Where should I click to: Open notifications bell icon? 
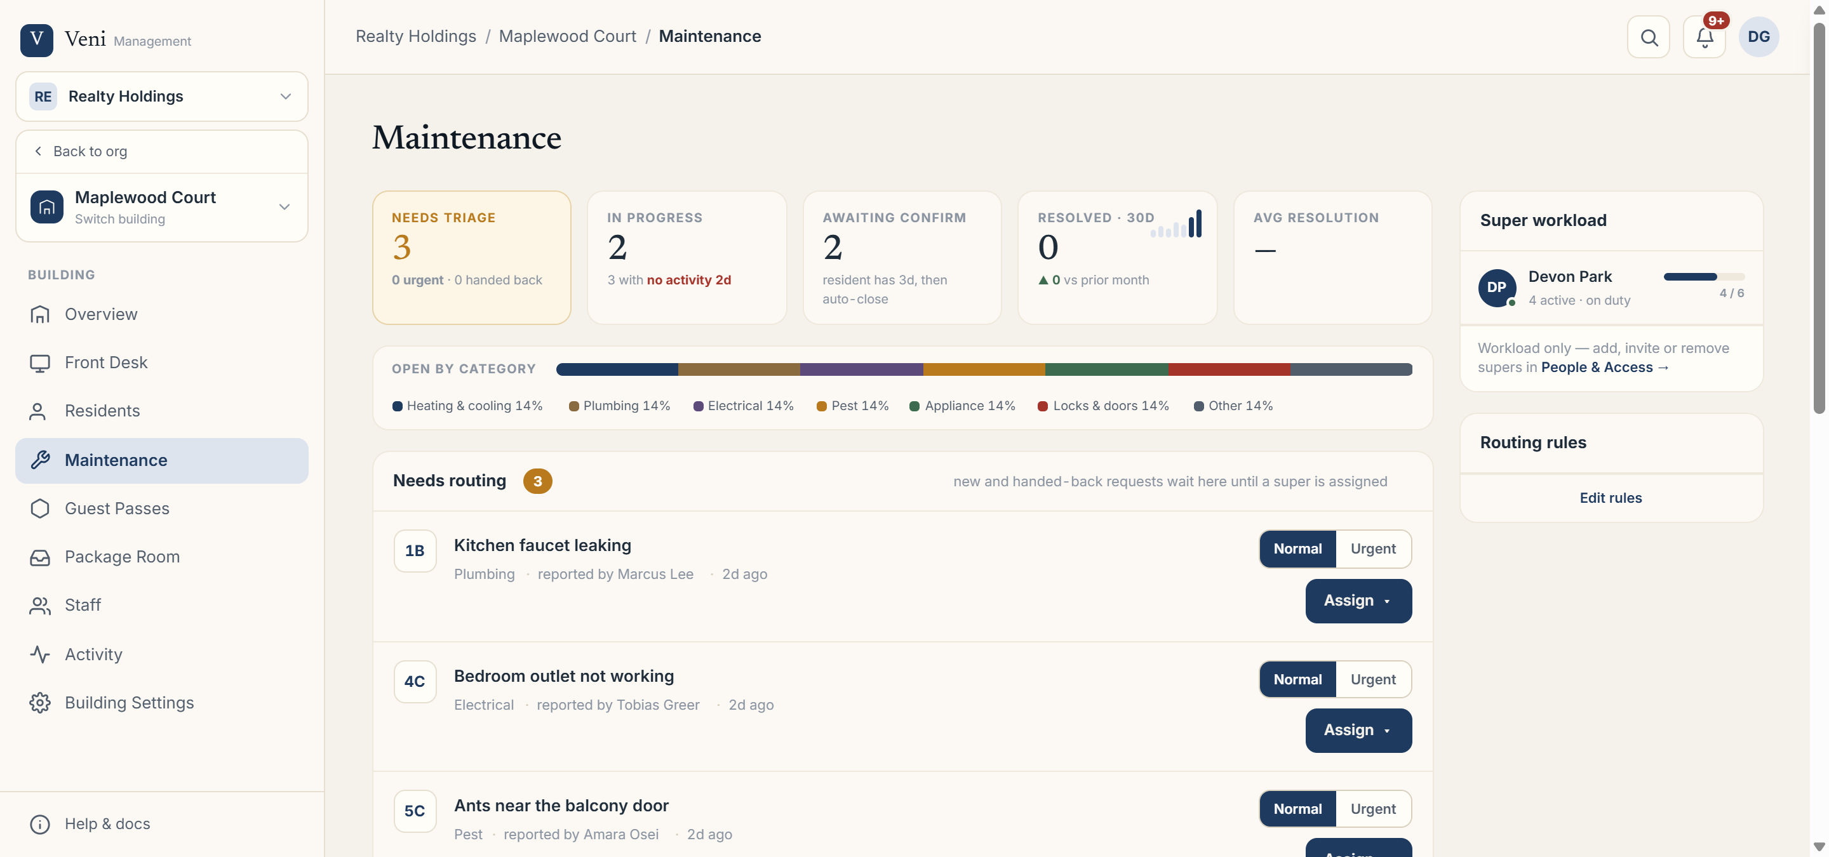click(1704, 37)
